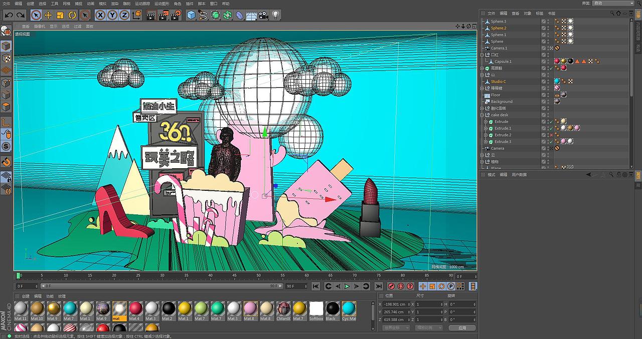
Task: Select the Camera.1 object row
Action: [499, 48]
